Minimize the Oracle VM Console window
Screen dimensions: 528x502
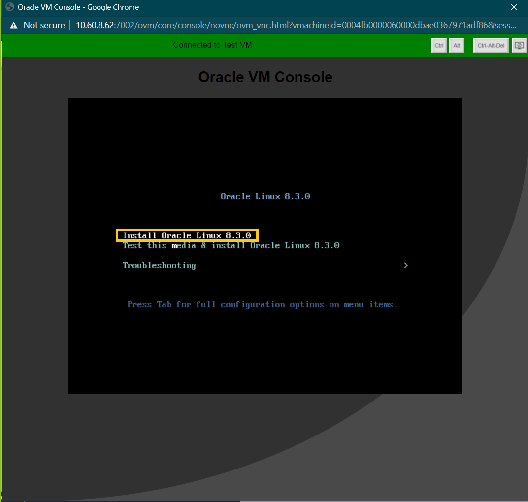[458, 7]
